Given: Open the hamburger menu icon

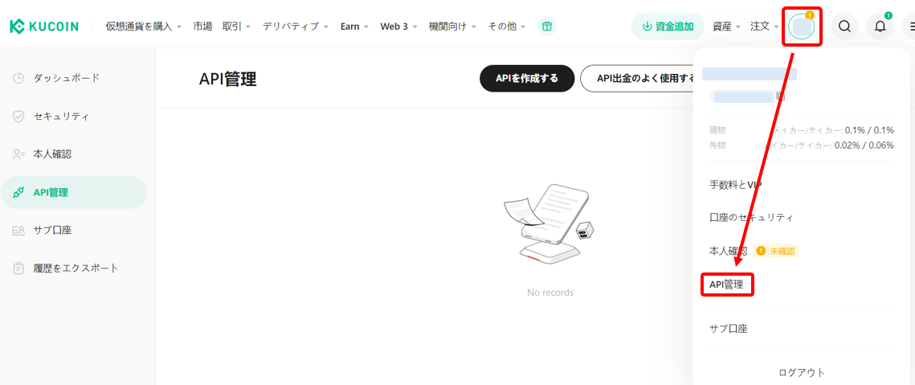Looking at the screenshot, I should coord(909,27).
